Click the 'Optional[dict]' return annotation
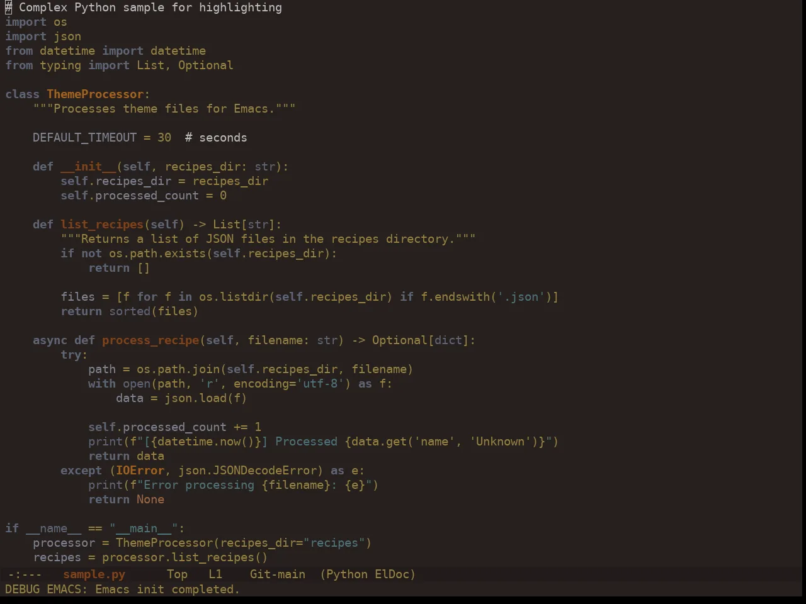 tap(420, 340)
